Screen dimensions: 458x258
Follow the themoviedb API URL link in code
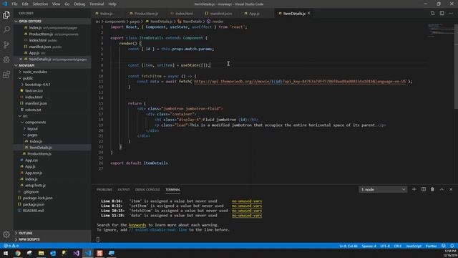pyautogui.click(x=301, y=82)
